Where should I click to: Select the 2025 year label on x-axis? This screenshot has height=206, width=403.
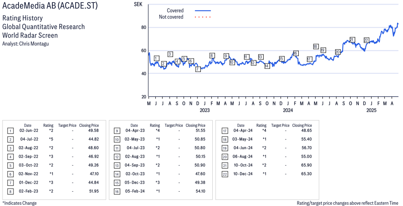pos(371,110)
